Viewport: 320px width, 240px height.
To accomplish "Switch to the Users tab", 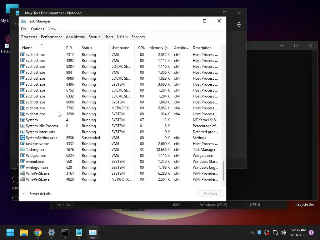I will [108, 37].
